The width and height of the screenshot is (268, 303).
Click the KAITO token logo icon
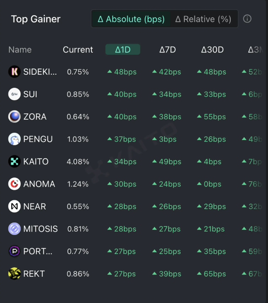(x=14, y=161)
